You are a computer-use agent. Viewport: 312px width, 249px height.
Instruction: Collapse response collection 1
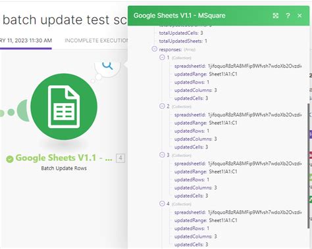click(x=162, y=57)
